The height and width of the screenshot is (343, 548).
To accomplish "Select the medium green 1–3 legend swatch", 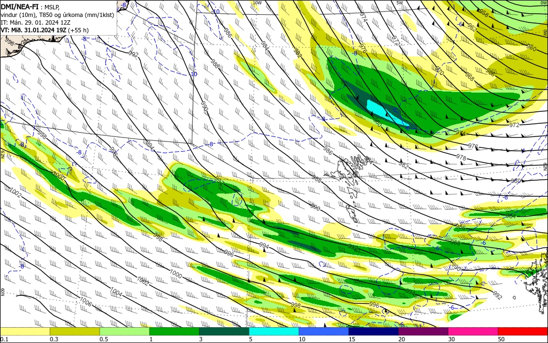I will [x=174, y=331].
